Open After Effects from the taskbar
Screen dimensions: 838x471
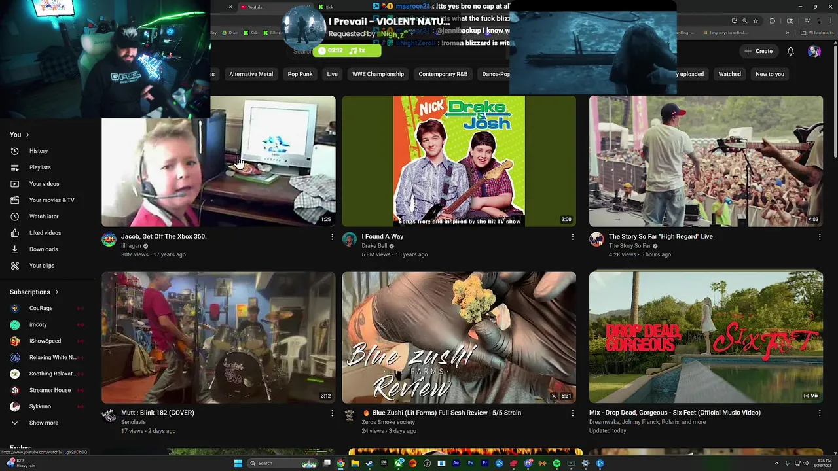click(x=456, y=463)
